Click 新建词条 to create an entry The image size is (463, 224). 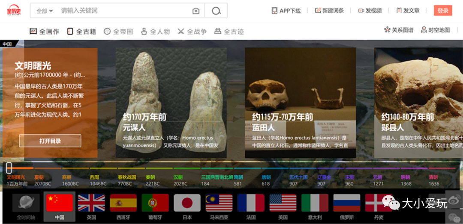[x=329, y=11]
